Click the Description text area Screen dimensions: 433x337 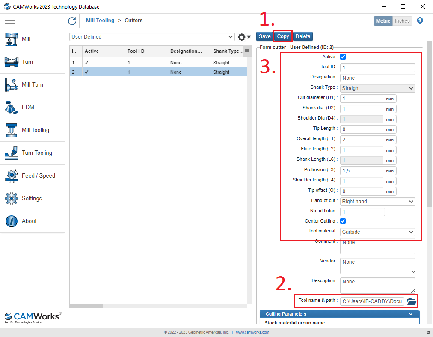[x=377, y=286]
